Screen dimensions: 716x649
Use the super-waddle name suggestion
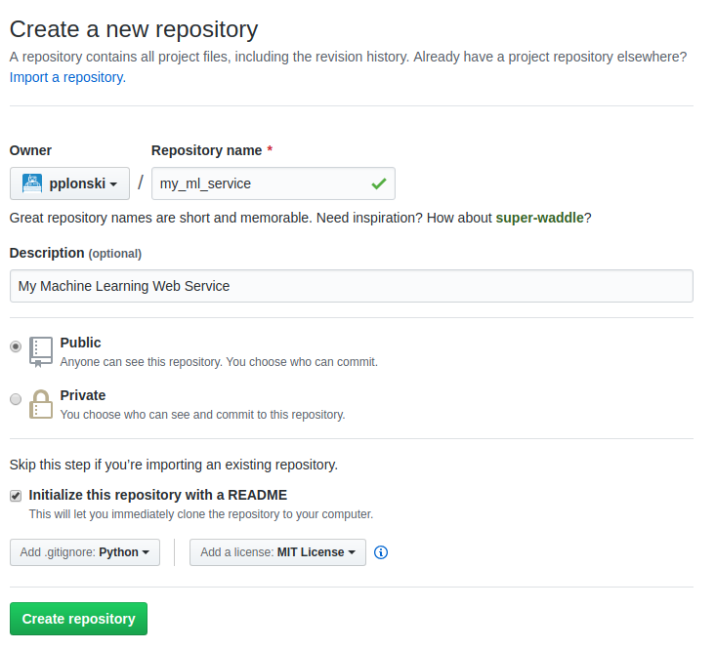[539, 218]
